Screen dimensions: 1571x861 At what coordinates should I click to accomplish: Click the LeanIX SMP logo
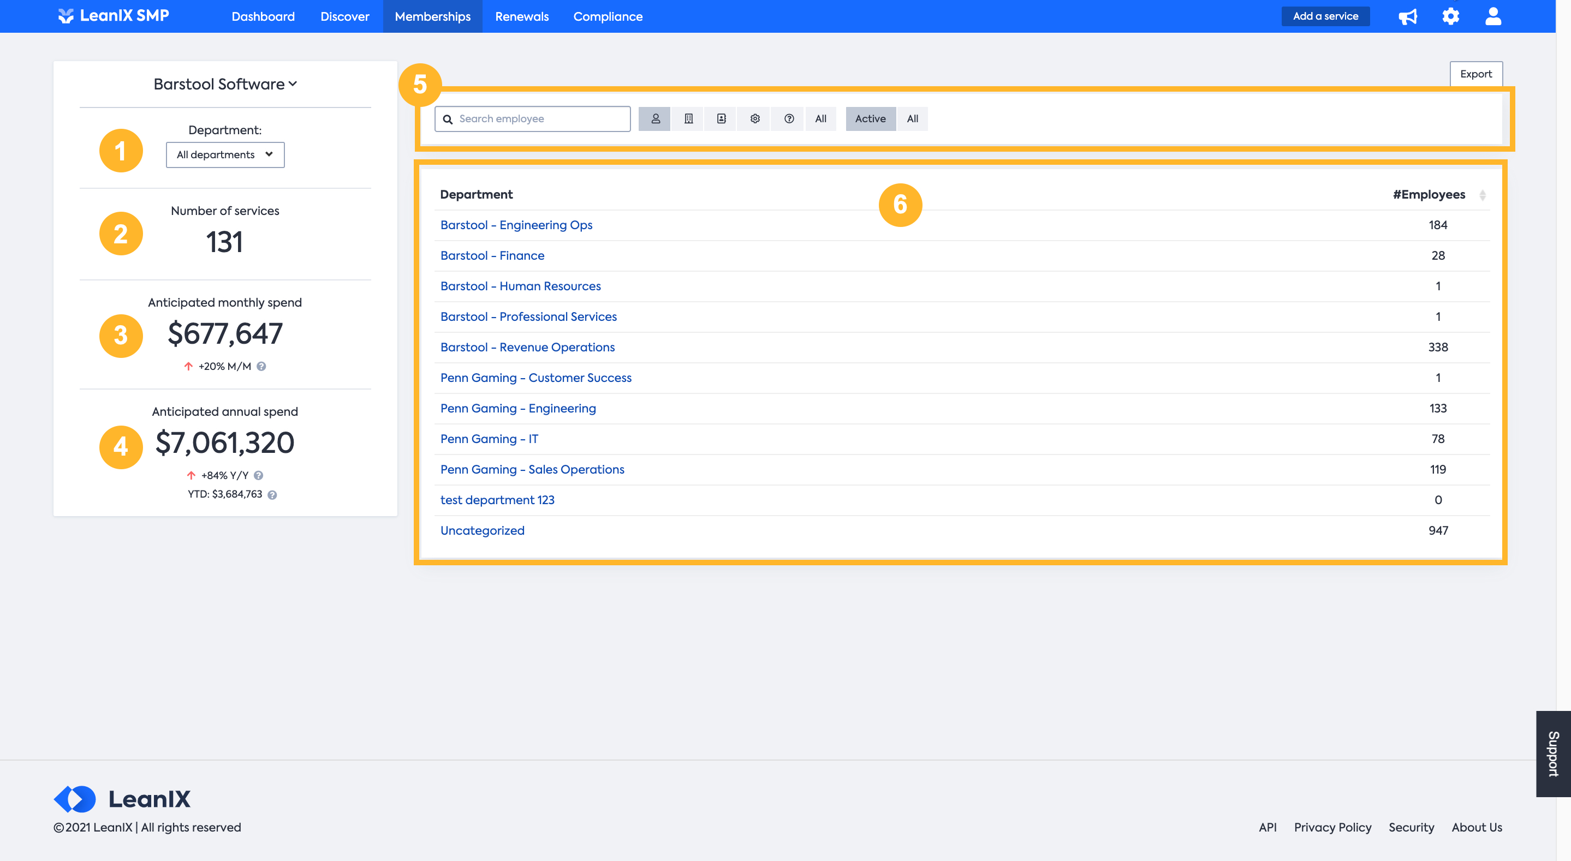[114, 16]
